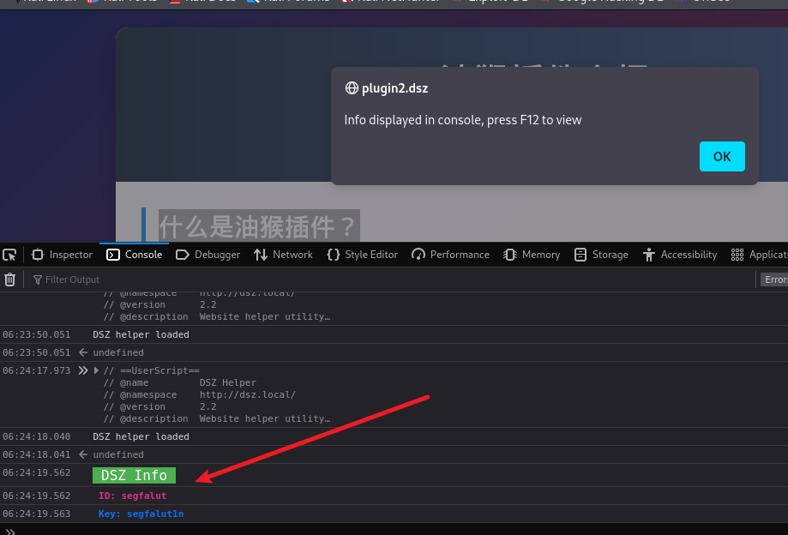This screenshot has width=788, height=535.
Task: Open the Accessibility panel
Action: point(680,255)
